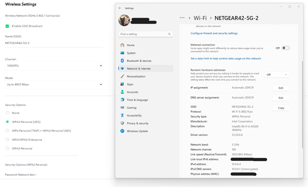Image resolution: width=308 pixels, height=187 pixels.
Task: Click the Privacy & security shield icon
Action: [122, 123]
